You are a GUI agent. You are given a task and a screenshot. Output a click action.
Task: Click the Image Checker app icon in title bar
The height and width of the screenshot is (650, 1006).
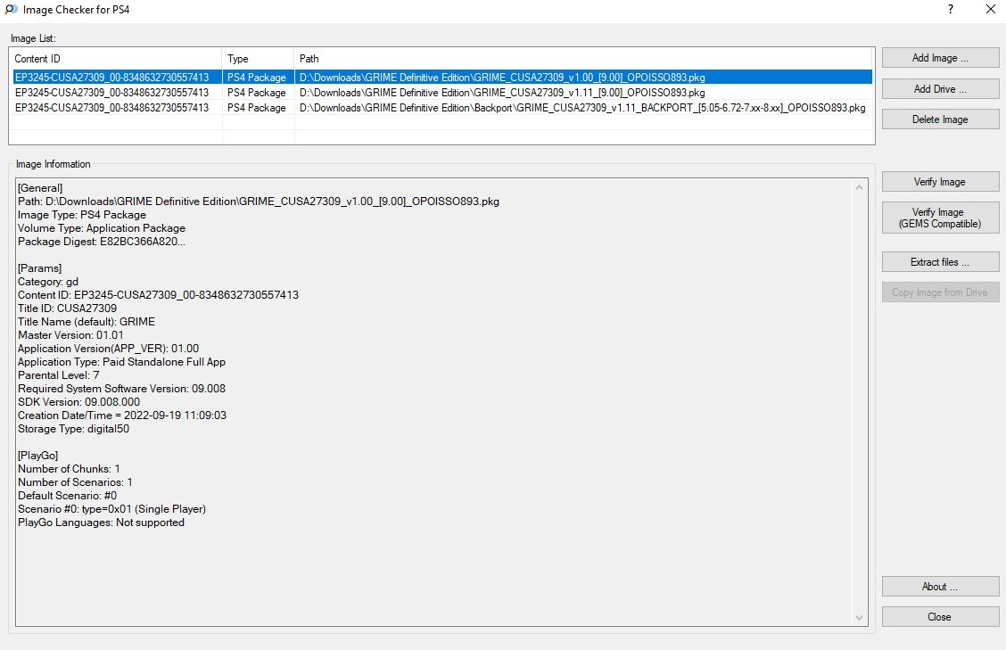[x=11, y=10]
